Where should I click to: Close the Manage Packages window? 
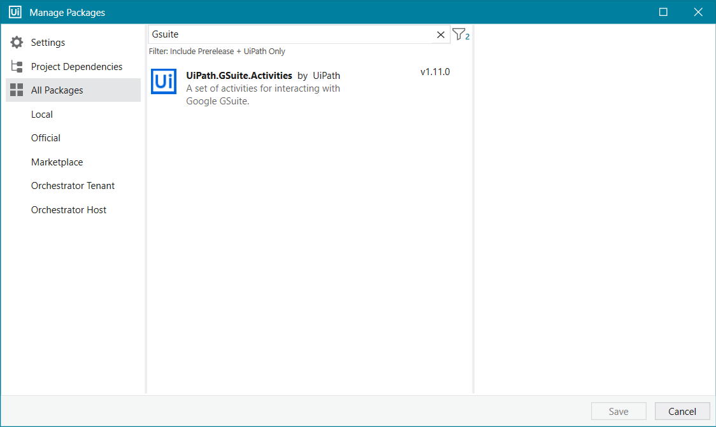[698, 12]
